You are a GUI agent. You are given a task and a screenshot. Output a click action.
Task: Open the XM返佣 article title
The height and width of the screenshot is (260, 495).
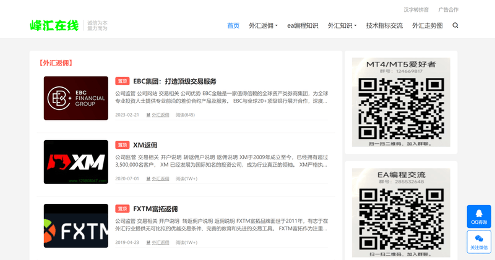[145, 145]
